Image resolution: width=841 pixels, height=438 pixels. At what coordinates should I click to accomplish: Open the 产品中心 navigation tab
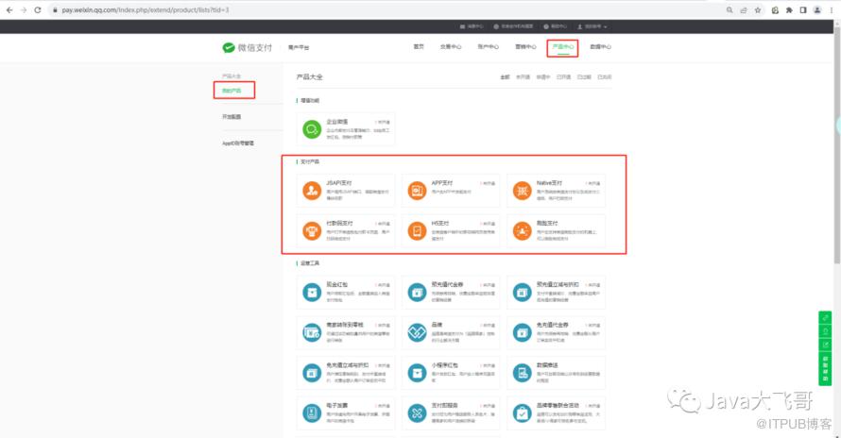tap(562, 45)
